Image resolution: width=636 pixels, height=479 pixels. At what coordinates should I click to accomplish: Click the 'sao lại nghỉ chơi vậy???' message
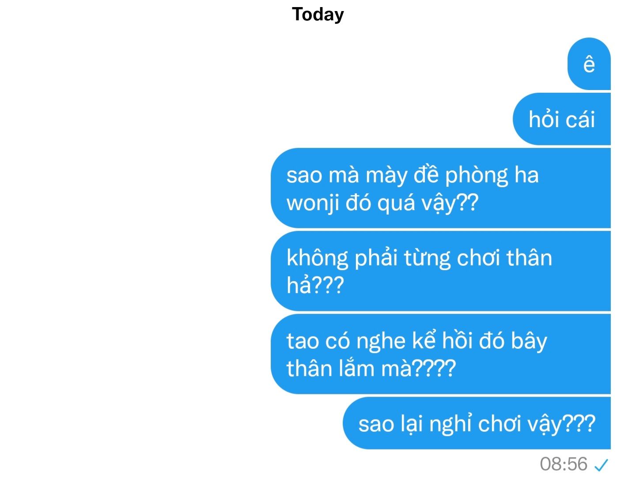click(477, 423)
